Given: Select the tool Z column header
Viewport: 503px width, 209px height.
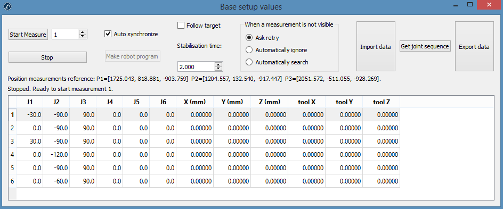Looking at the screenshot, I should pyautogui.click(x=382, y=102).
